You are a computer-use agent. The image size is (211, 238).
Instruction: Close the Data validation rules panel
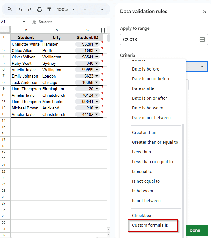(x=205, y=12)
